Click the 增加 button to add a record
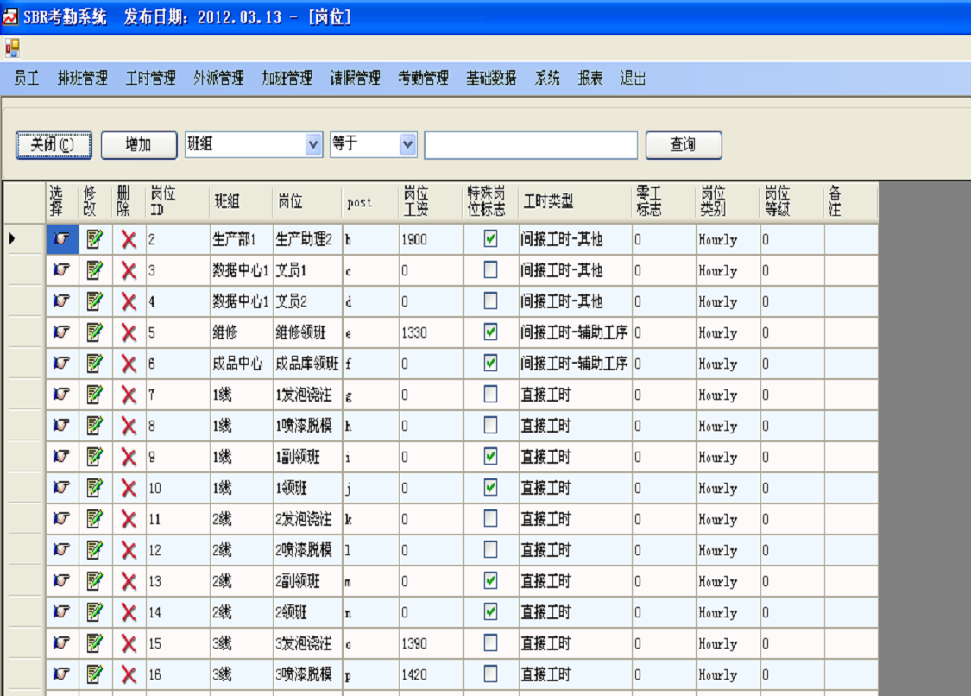This screenshot has width=971, height=696. click(138, 144)
